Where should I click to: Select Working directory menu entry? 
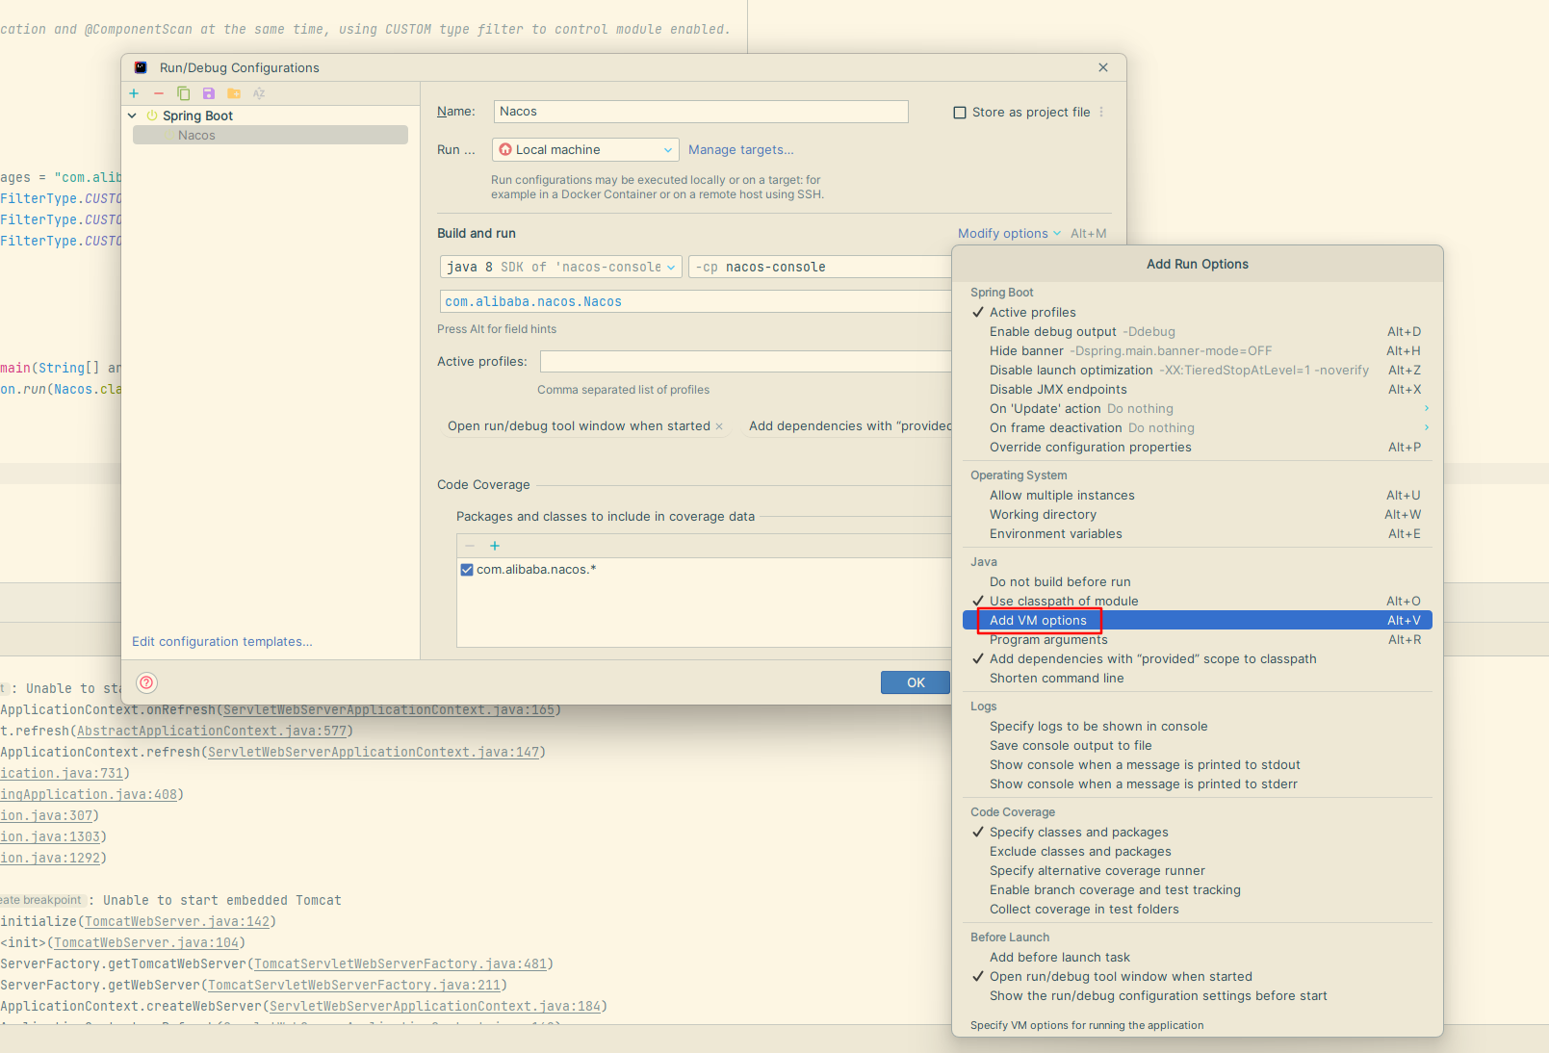coord(1198,514)
